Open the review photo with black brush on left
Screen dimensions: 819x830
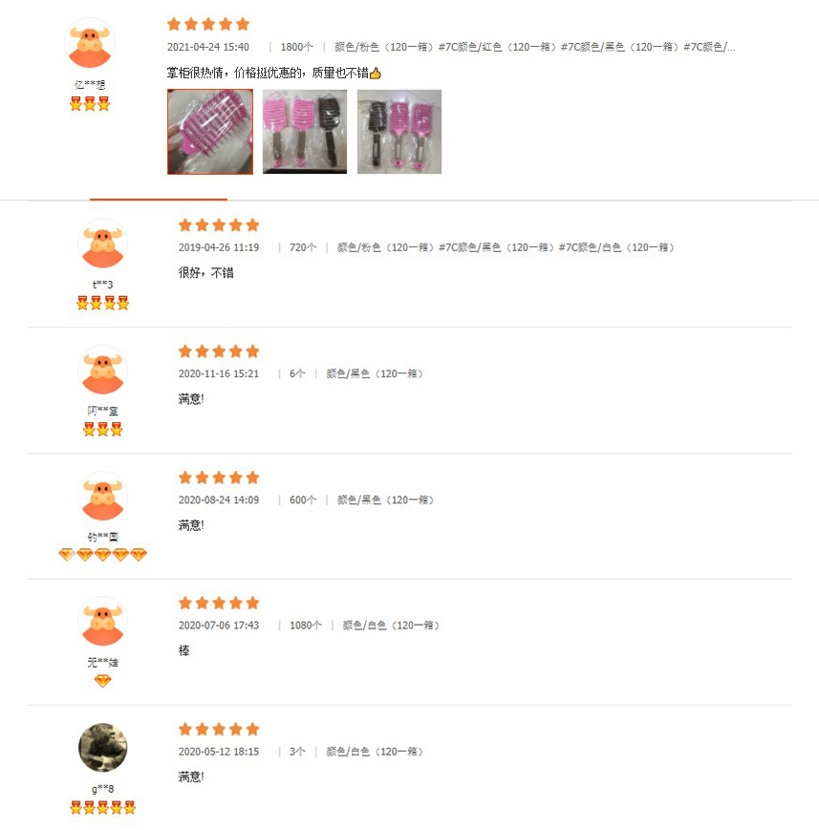tap(399, 132)
